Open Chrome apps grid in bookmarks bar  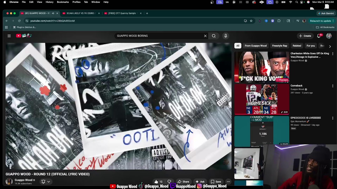click(x=6, y=27)
